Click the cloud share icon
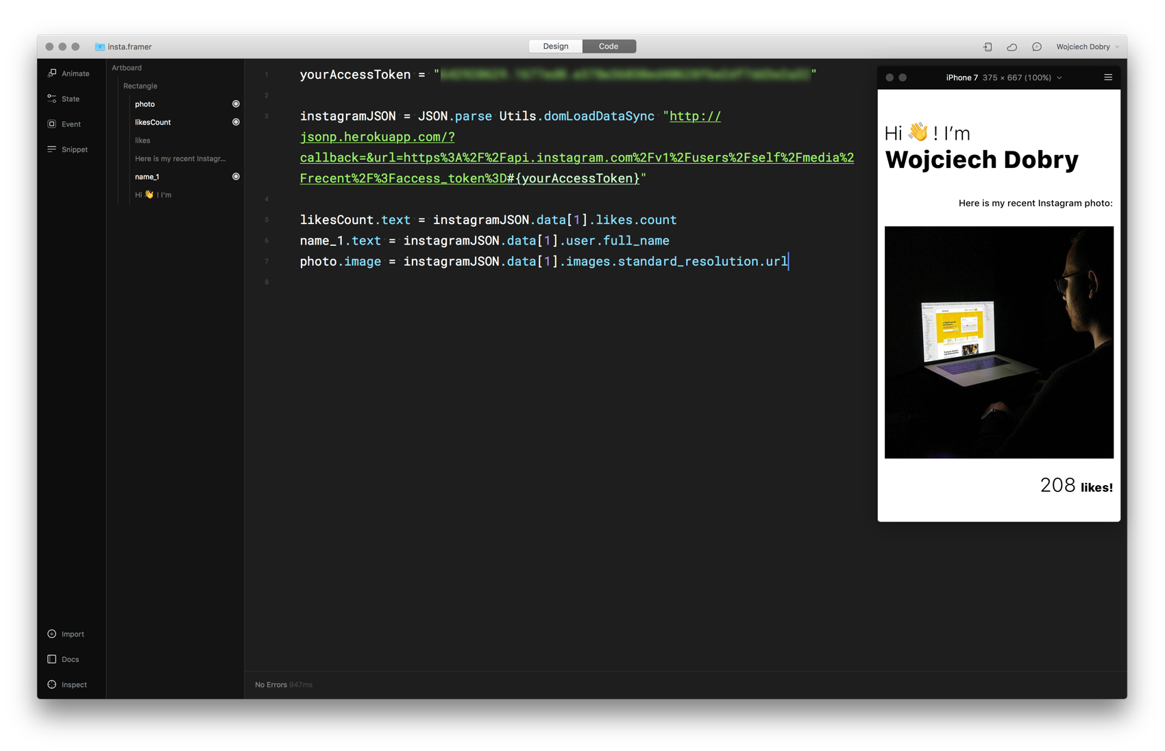Viewport: 1165px width, 751px height. [x=1012, y=47]
